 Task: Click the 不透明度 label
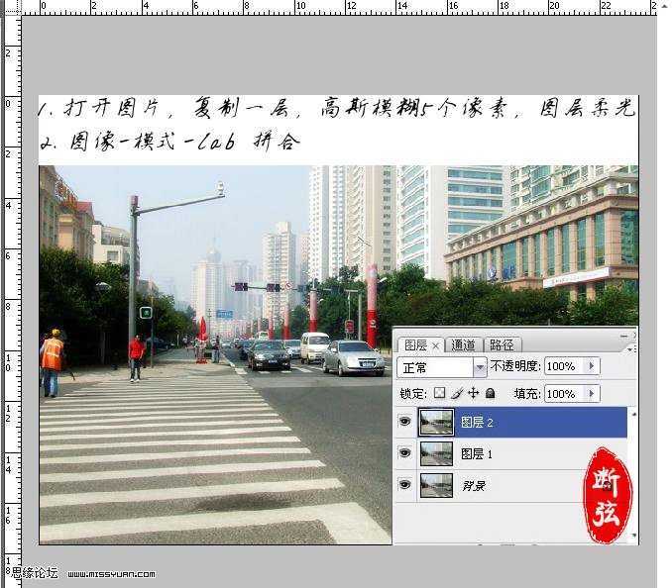click(x=515, y=366)
